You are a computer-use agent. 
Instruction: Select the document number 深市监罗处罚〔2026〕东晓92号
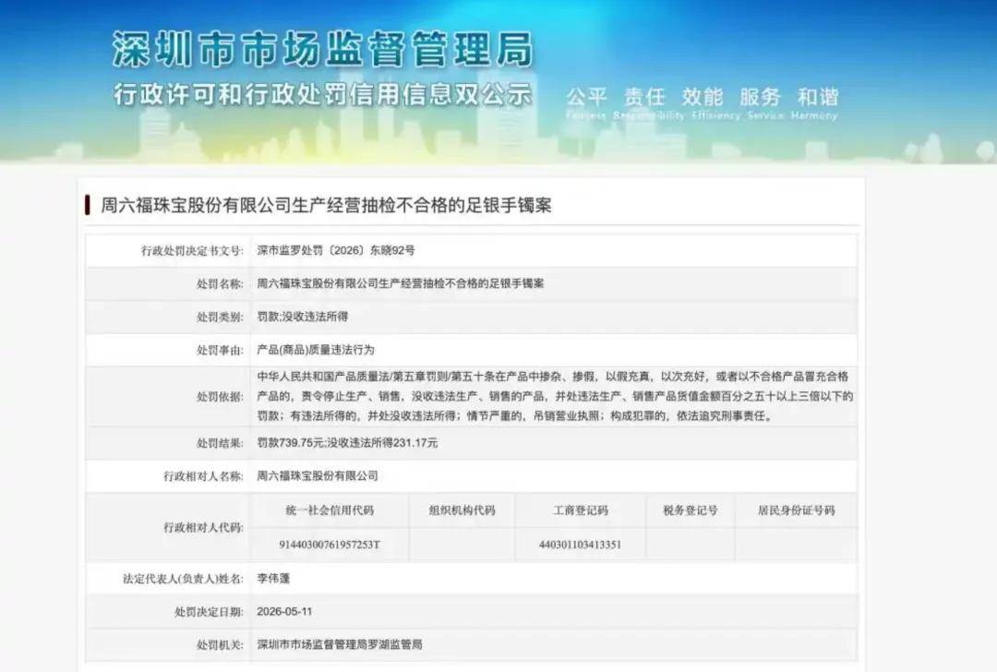click(336, 250)
